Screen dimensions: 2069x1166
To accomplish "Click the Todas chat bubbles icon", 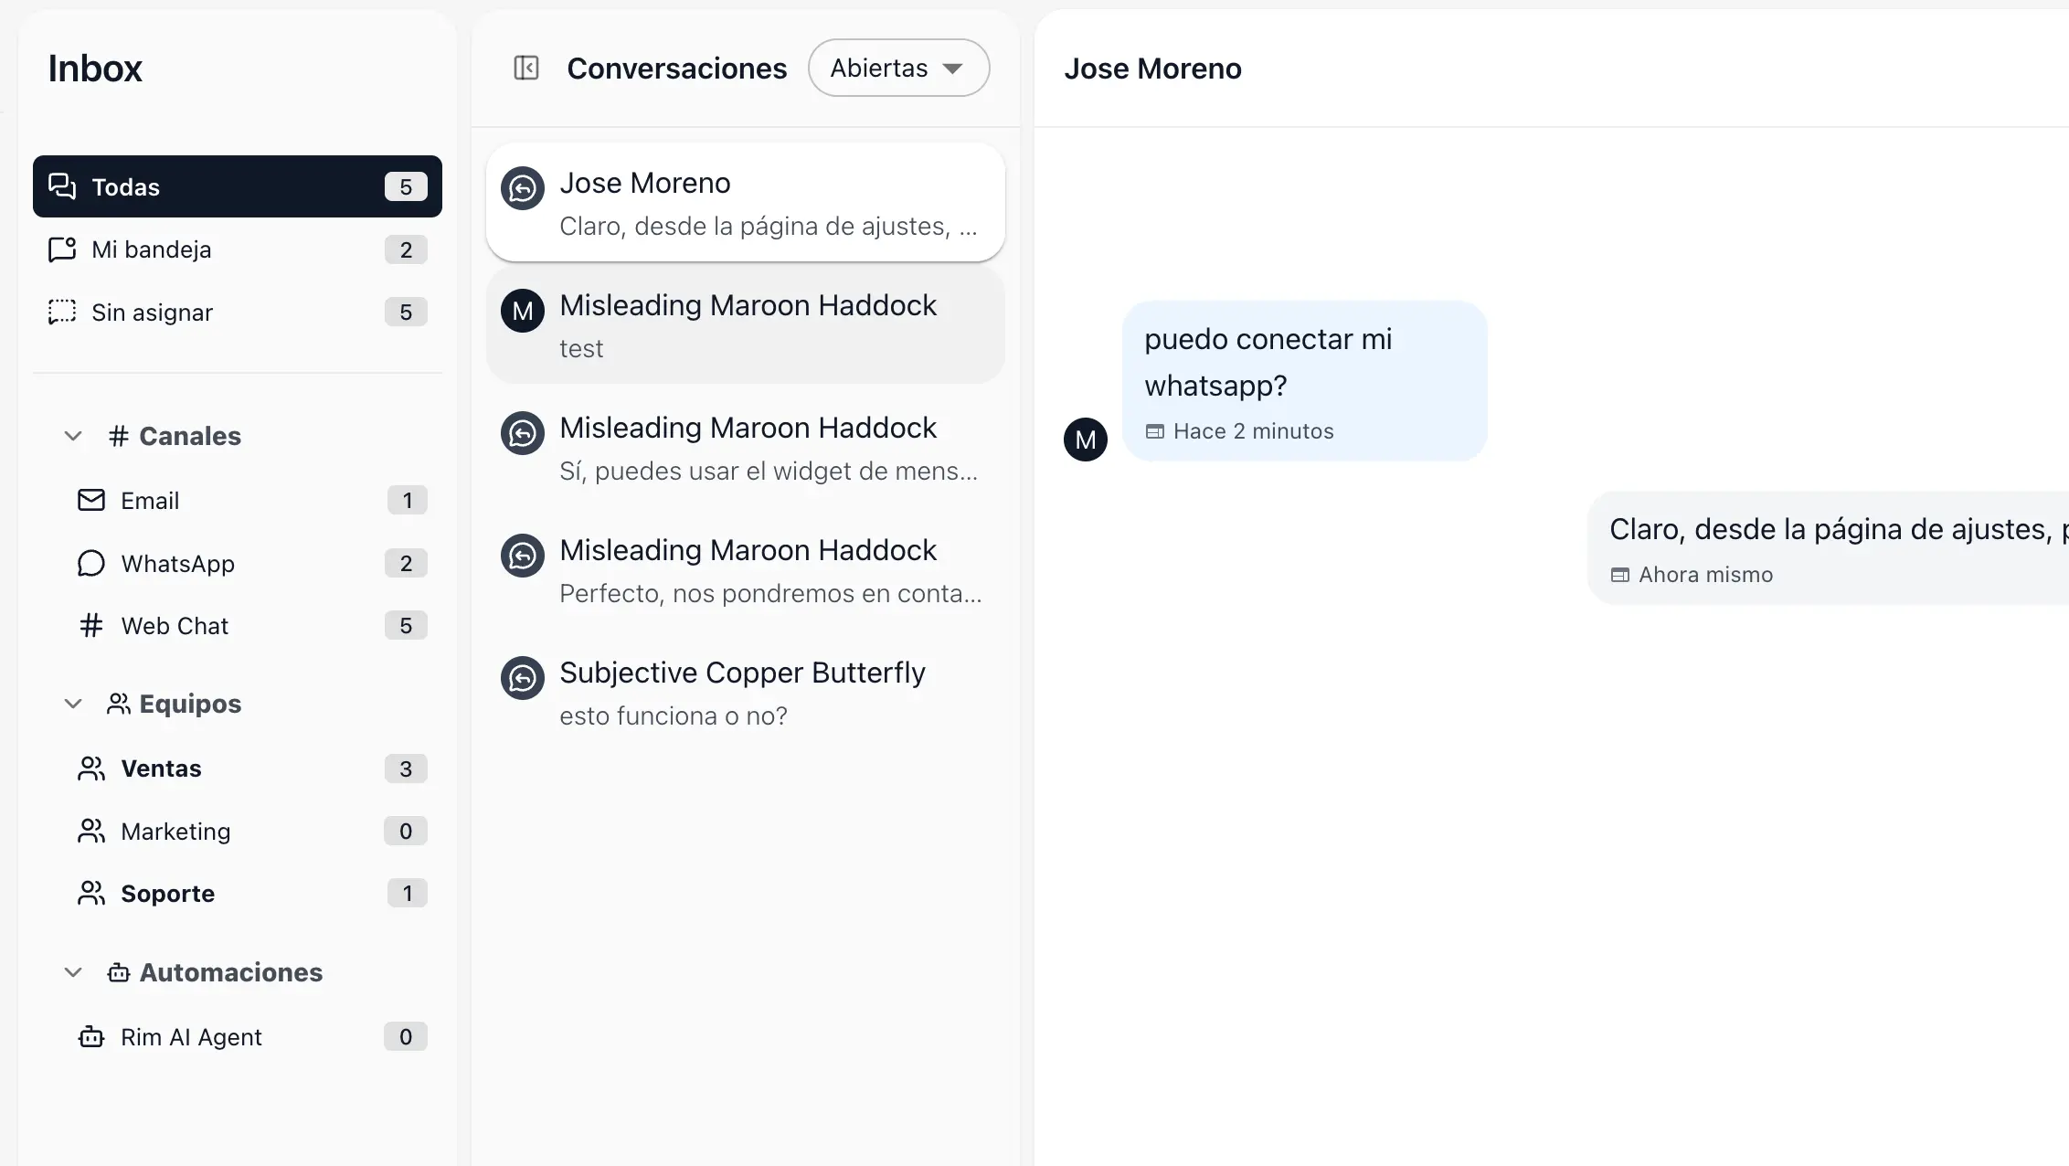I will pos(62,186).
